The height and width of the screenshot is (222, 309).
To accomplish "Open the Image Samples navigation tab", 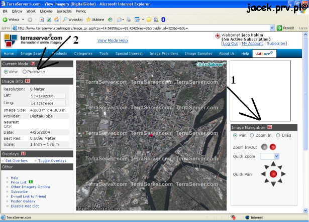I will 198,54.
